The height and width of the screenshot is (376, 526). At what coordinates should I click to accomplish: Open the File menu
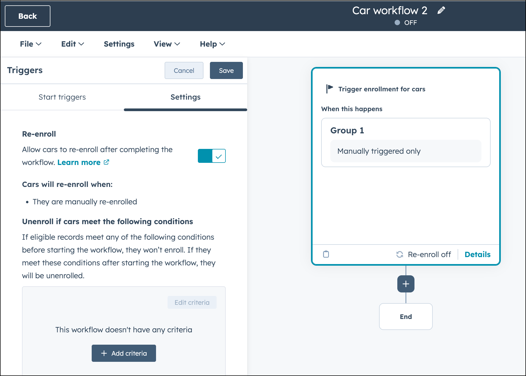point(31,44)
